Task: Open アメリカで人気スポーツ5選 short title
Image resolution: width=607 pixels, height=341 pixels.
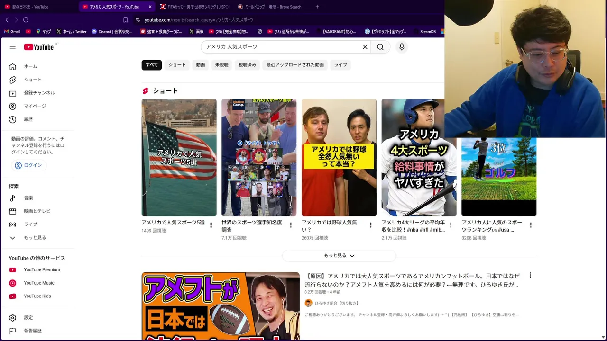Action: 173,222
